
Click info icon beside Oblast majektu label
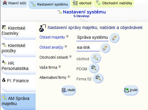tap(67, 36)
